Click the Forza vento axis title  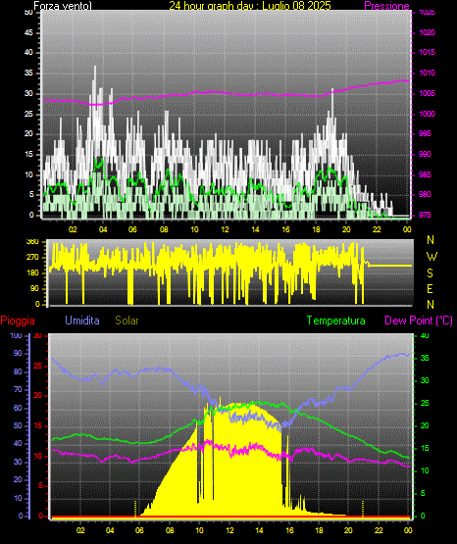coord(63,6)
